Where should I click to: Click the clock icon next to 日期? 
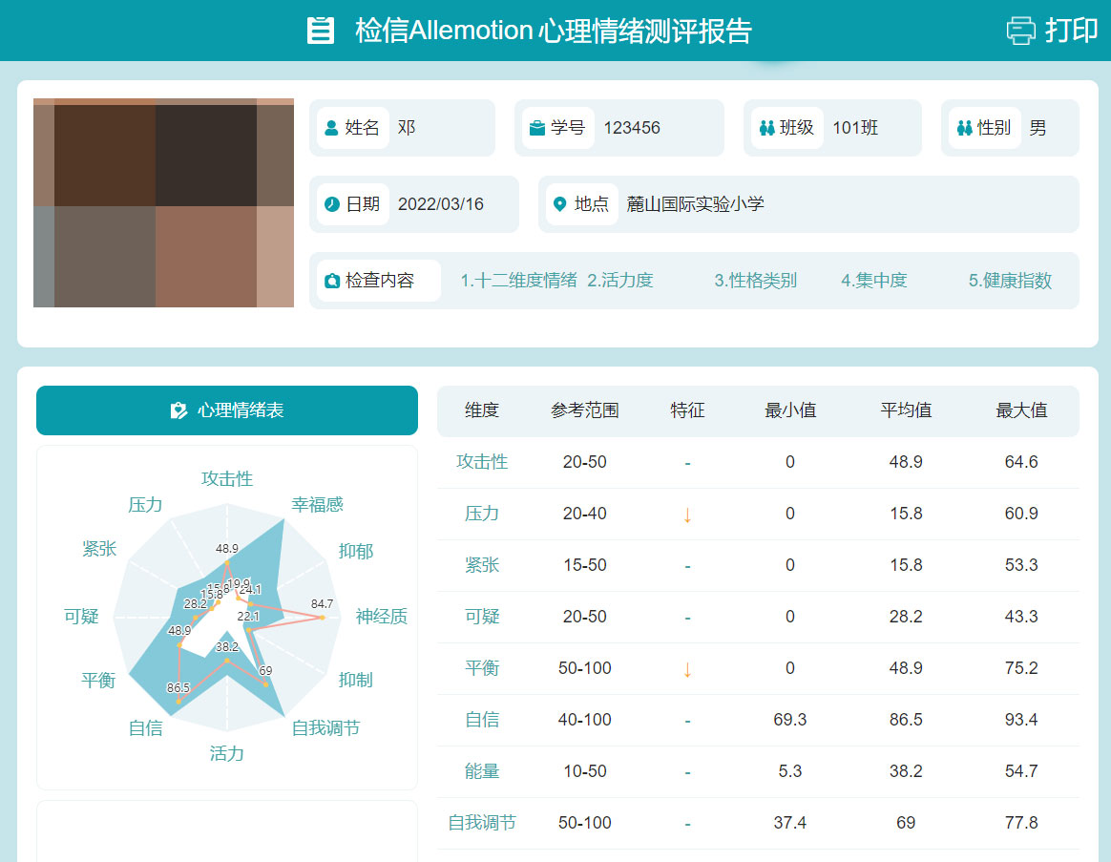(331, 204)
